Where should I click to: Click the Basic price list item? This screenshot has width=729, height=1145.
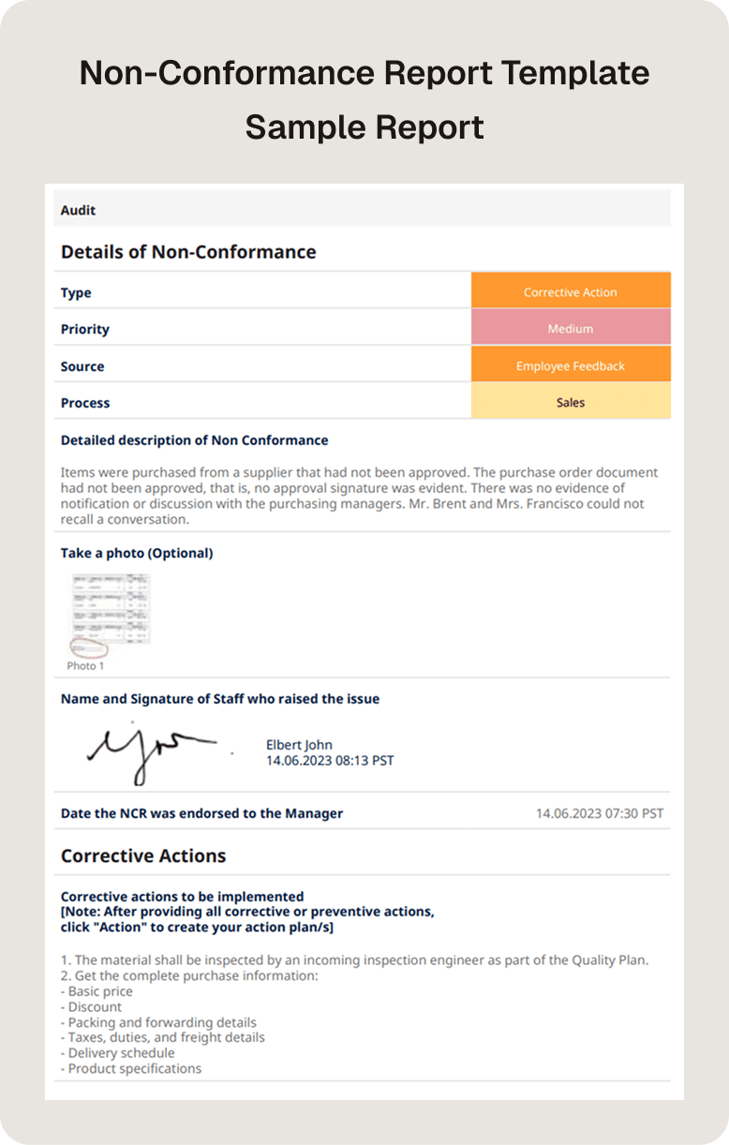[97, 991]
